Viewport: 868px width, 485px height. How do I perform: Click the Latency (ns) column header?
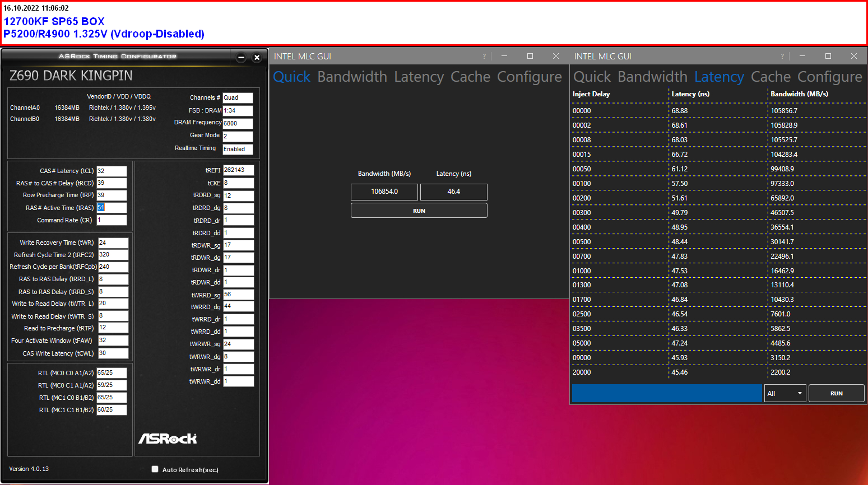(x=690, y=94)
